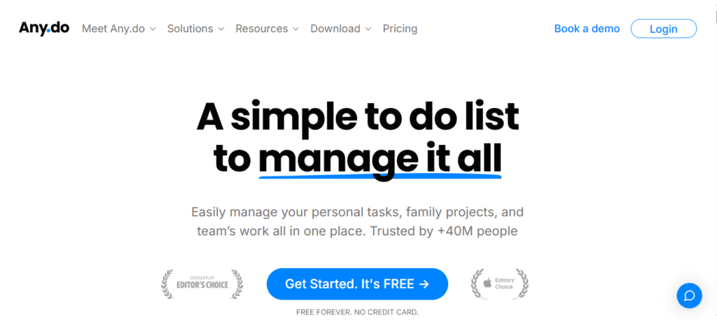Expand the Solutions dropdown chevron
The width and height of the screenshot is (717, 320).
click(x=221, y=29)
